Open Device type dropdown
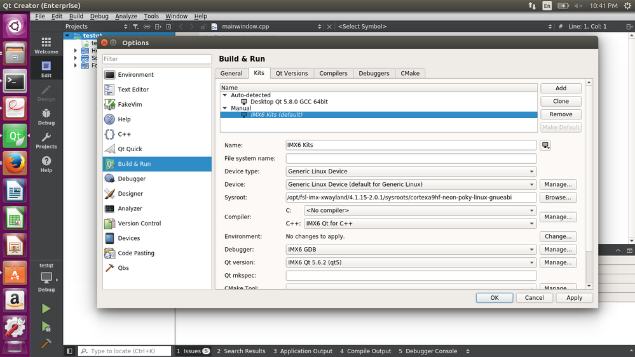 [411, 172]
